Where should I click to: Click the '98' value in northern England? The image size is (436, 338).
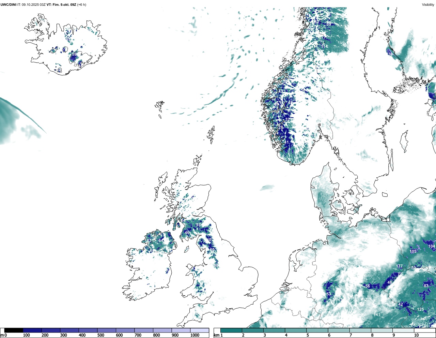click(216, 265)
